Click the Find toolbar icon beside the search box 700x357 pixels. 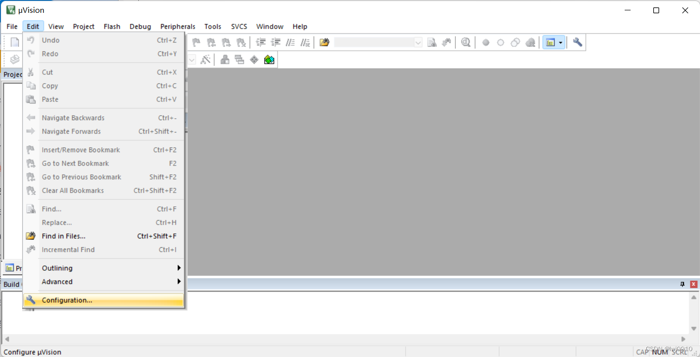point(432,42)
